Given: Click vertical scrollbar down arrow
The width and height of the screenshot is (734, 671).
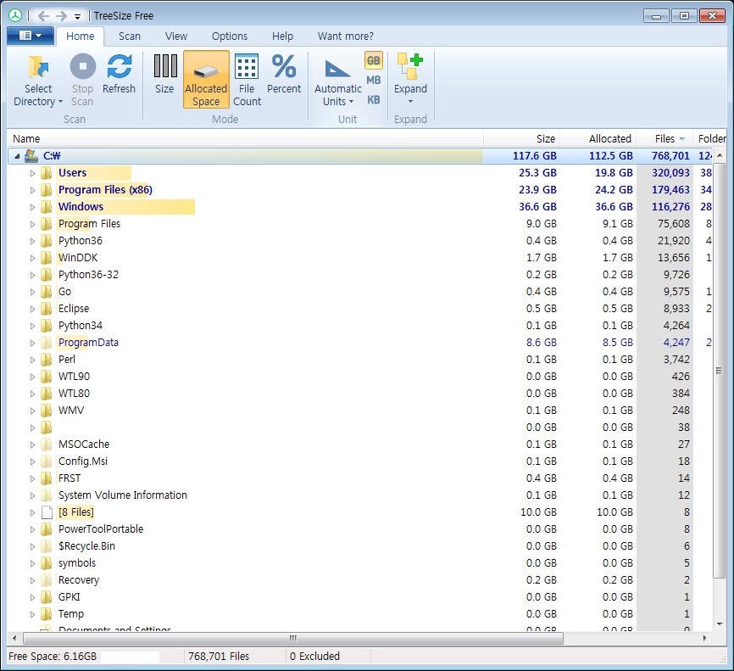Looking at the screenshot, I should click(x=719, y=623).
